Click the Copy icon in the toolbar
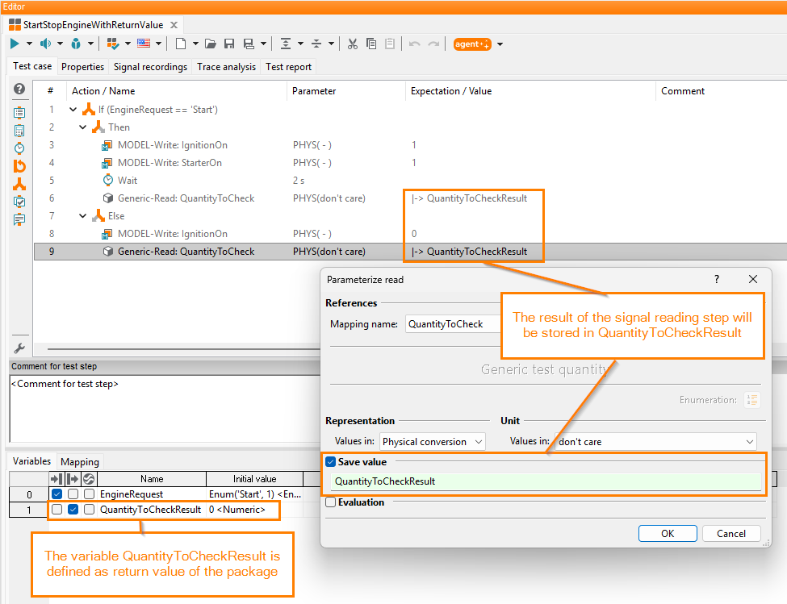 371,44
